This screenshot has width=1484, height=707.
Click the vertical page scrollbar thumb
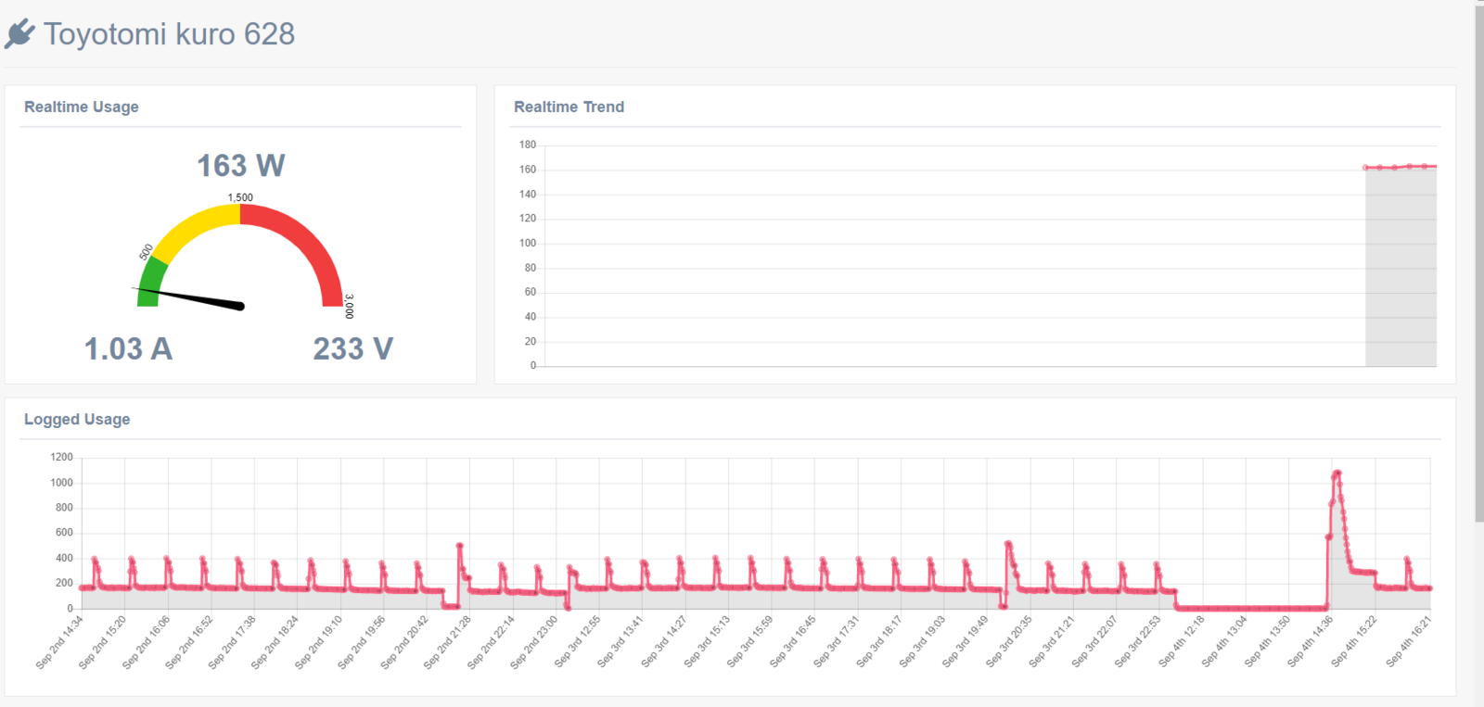pyautogui.click(x=1478, y=264)
